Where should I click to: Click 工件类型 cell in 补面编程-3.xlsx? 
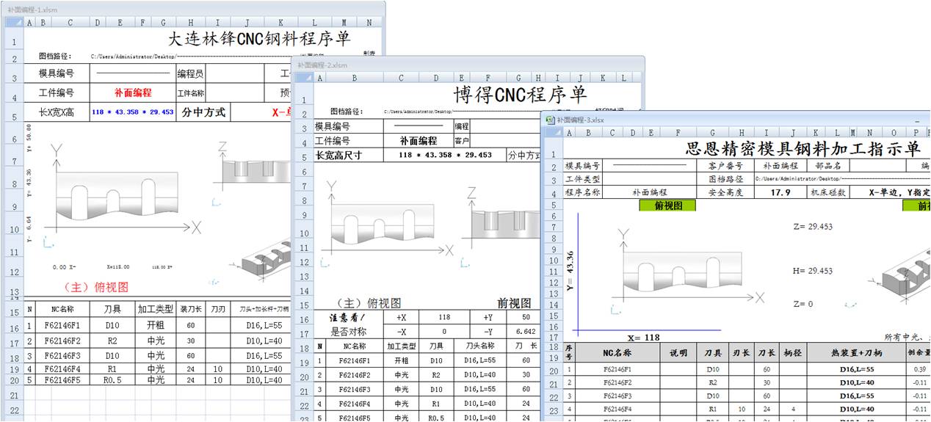pyautogui.click(x=582, y=180)
